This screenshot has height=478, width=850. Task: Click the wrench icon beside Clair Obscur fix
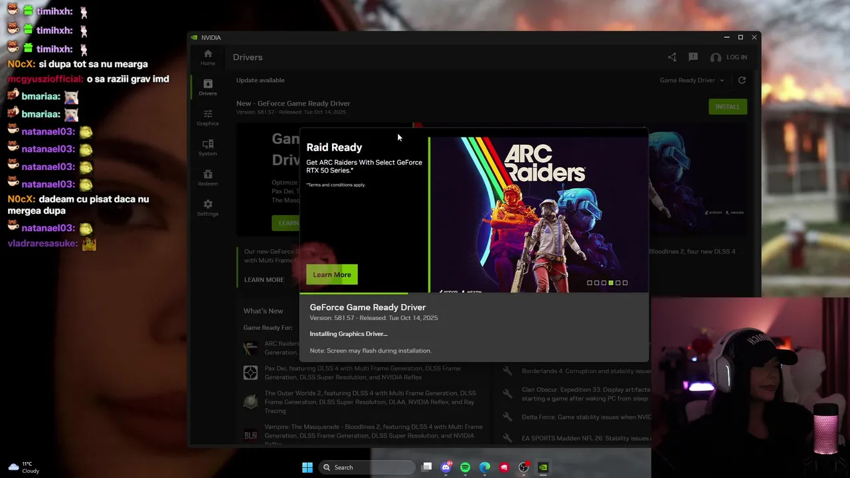click(x=507, y=394)
